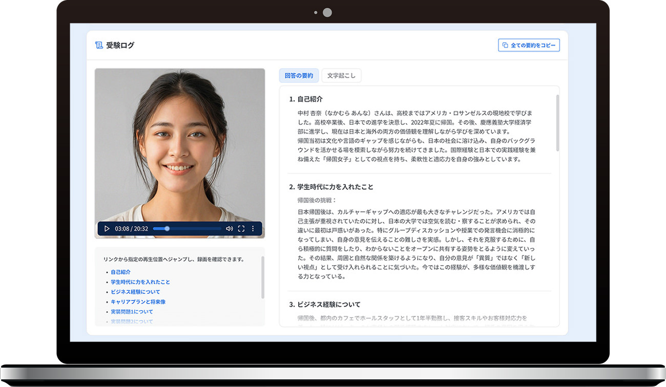Mute the video with the speaker icon
Viewport: 666px width, 387px height.
coord(229,229)
